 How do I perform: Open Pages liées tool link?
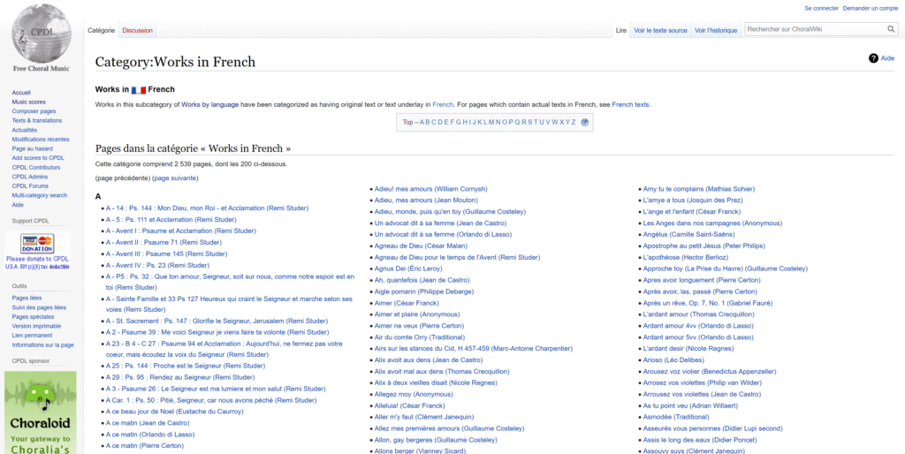27,299
